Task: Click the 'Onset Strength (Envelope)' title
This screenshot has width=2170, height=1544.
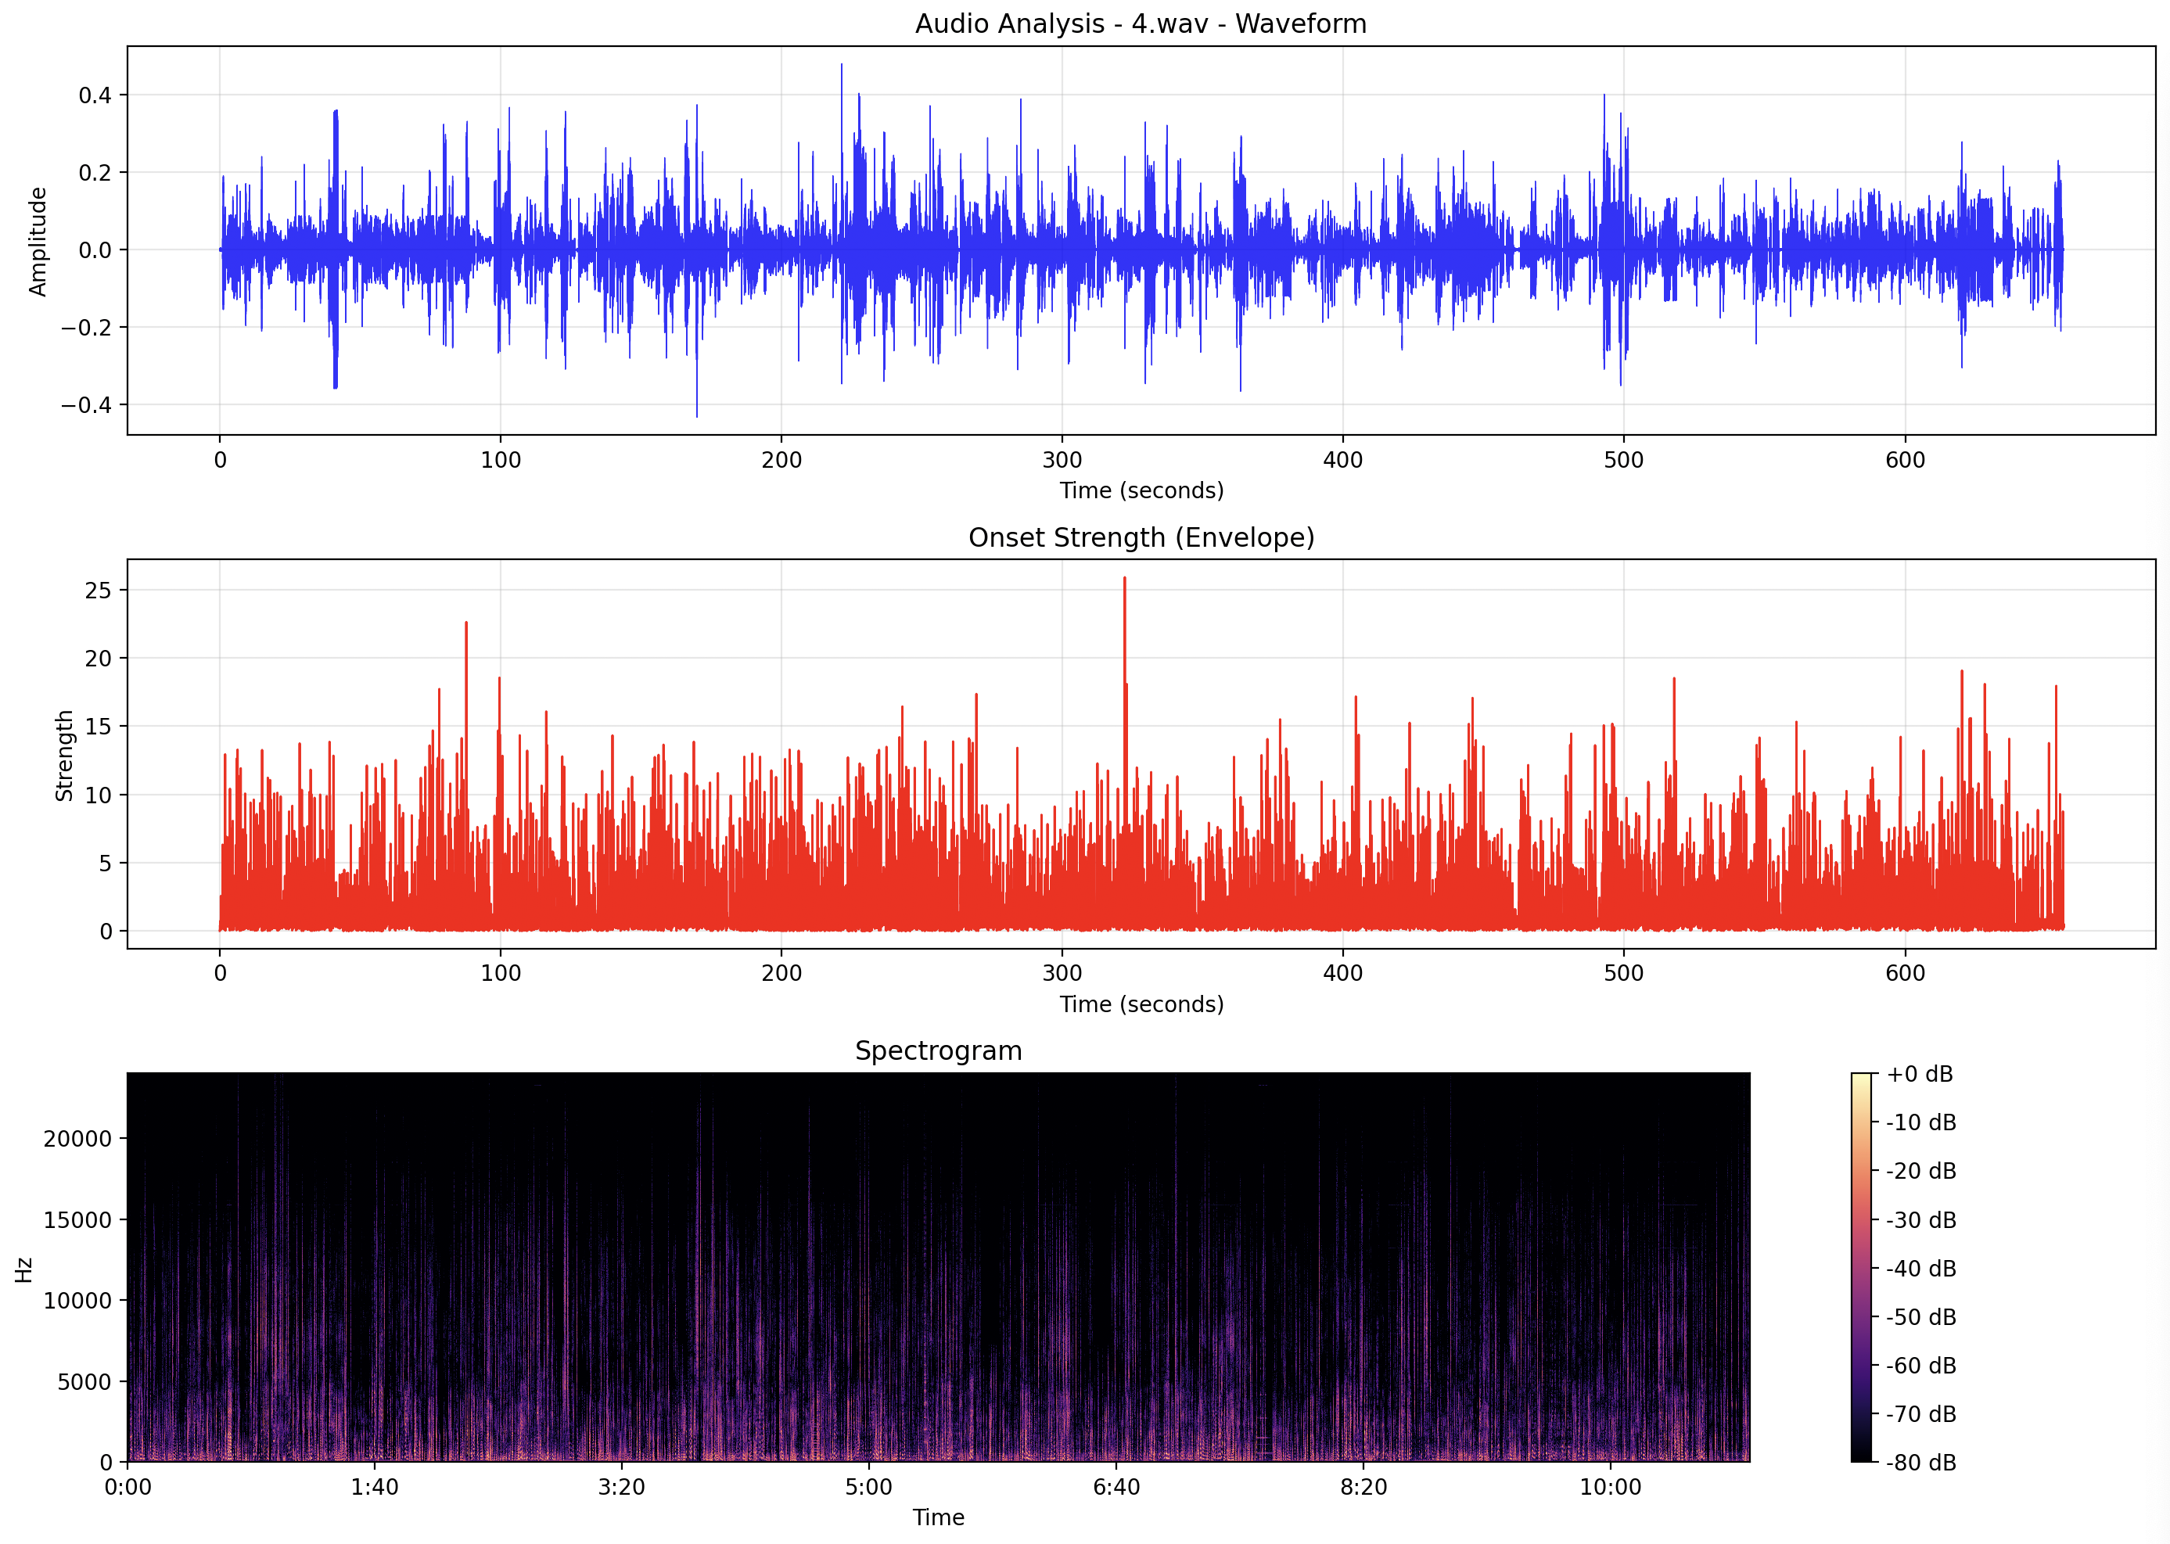Action: pyautogui.click(x=1141, y=537)
